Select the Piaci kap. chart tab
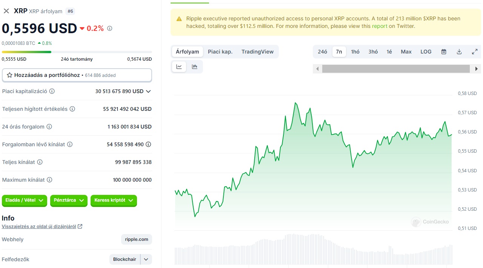Viewport: 483px width, 268px height. (220, 52)
